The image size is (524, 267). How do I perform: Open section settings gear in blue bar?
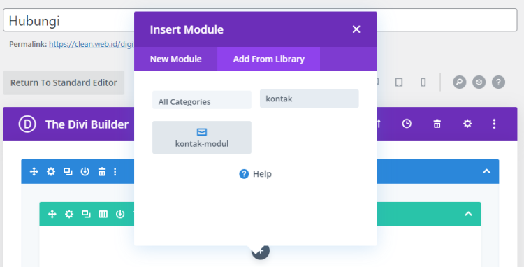point(51,171)
